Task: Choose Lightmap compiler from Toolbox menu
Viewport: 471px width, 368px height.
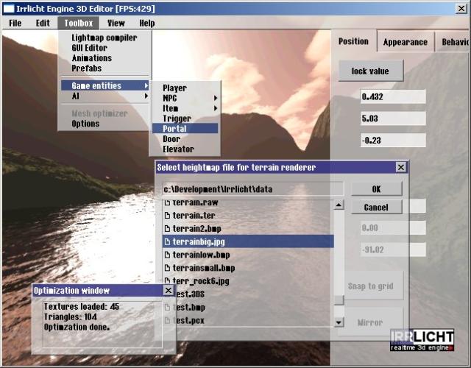Action: [105, 38]
